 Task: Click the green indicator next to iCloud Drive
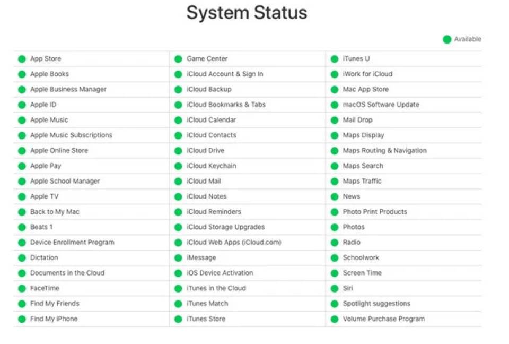point(178,151)
